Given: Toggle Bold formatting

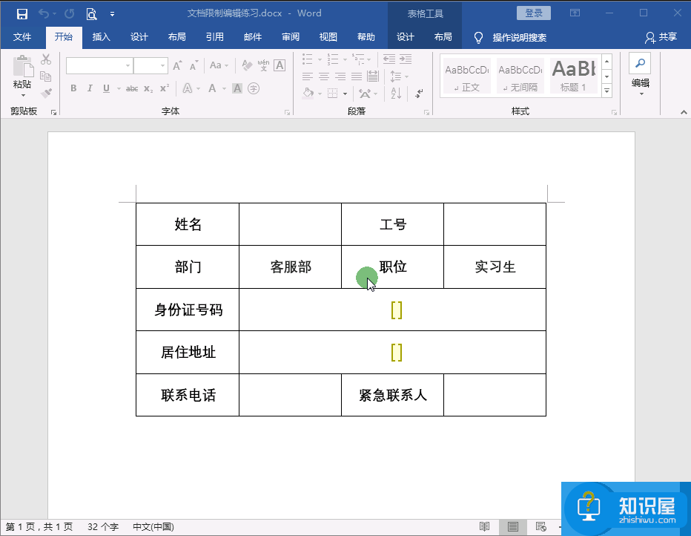Looking at the screenshot, I should tap(73, 88).
